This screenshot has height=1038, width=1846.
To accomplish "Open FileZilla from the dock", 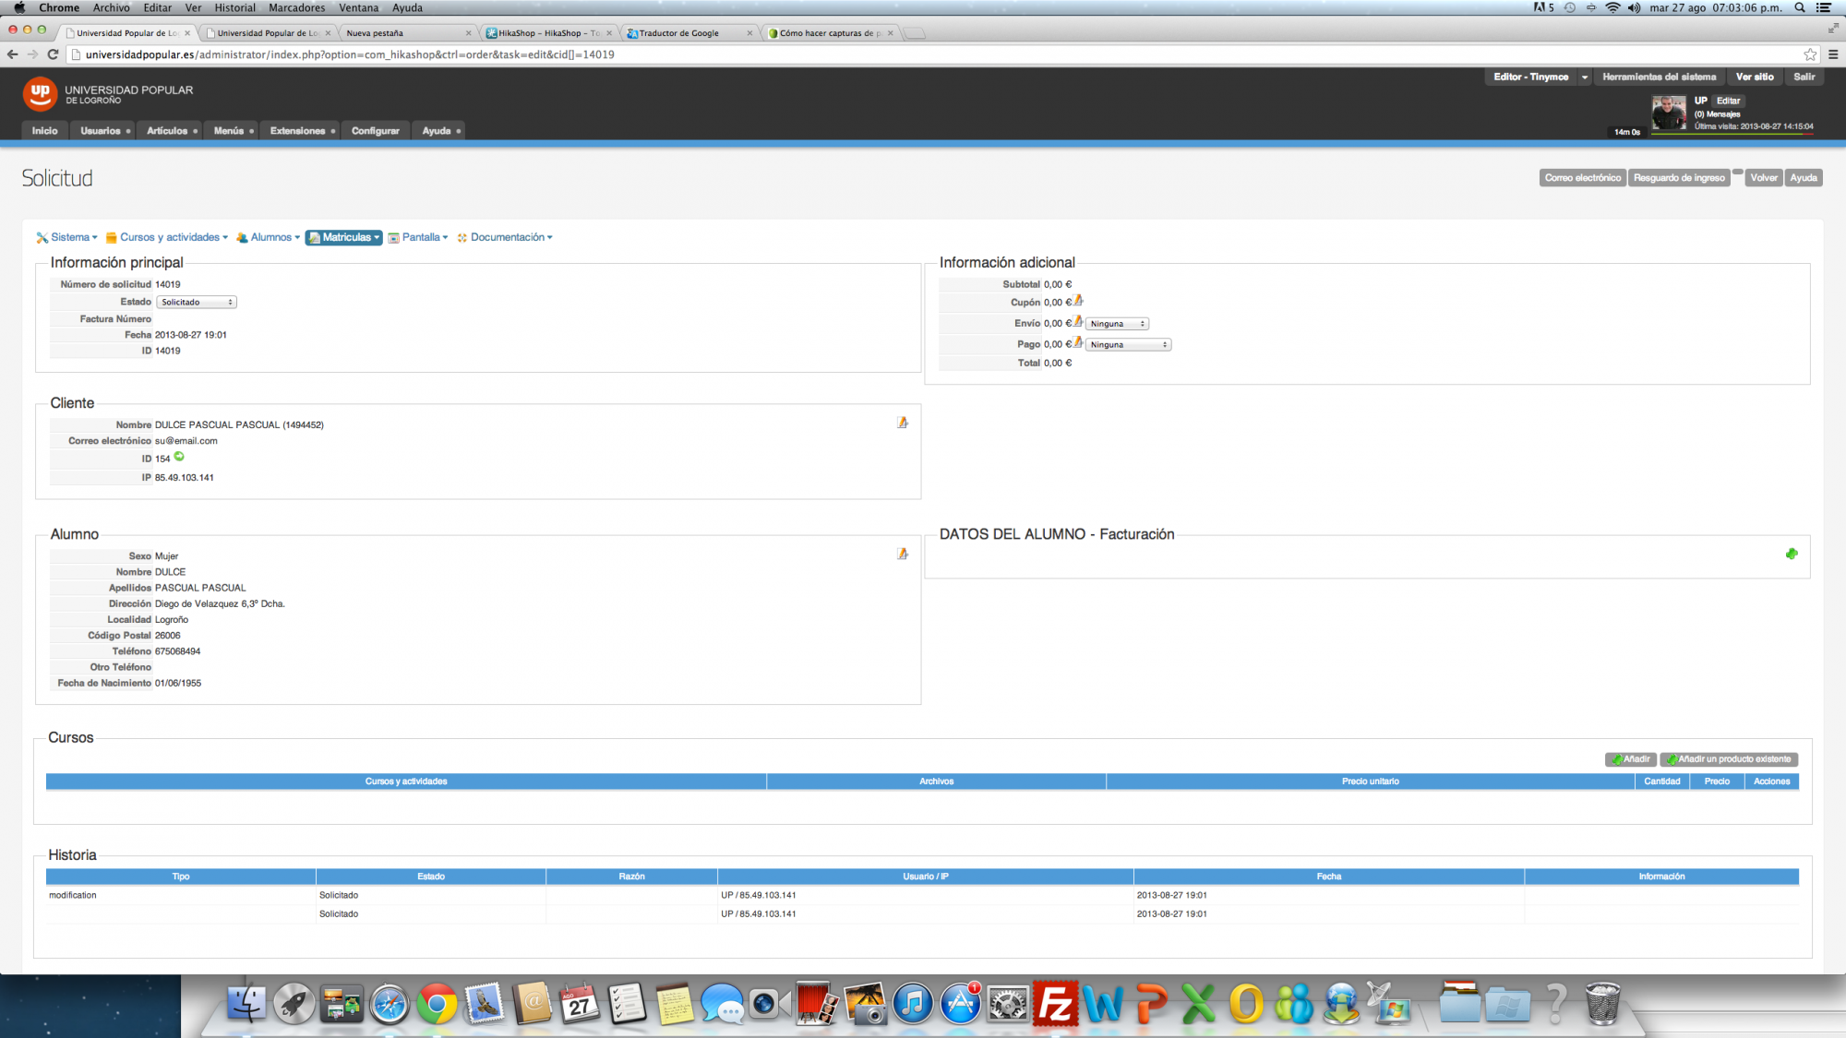I will pyautogui.click(x=1055, y=1004).
